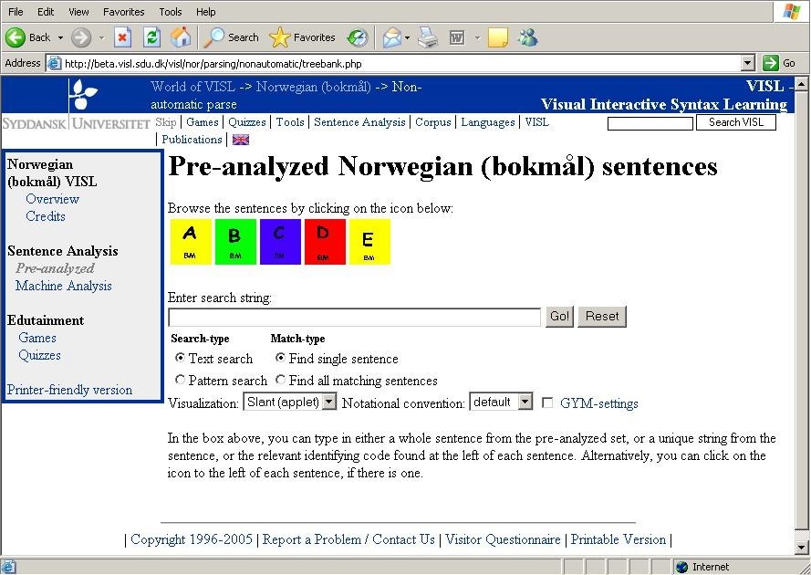
Task: Click the red D sentence icon
Action: tap(324, 242)
